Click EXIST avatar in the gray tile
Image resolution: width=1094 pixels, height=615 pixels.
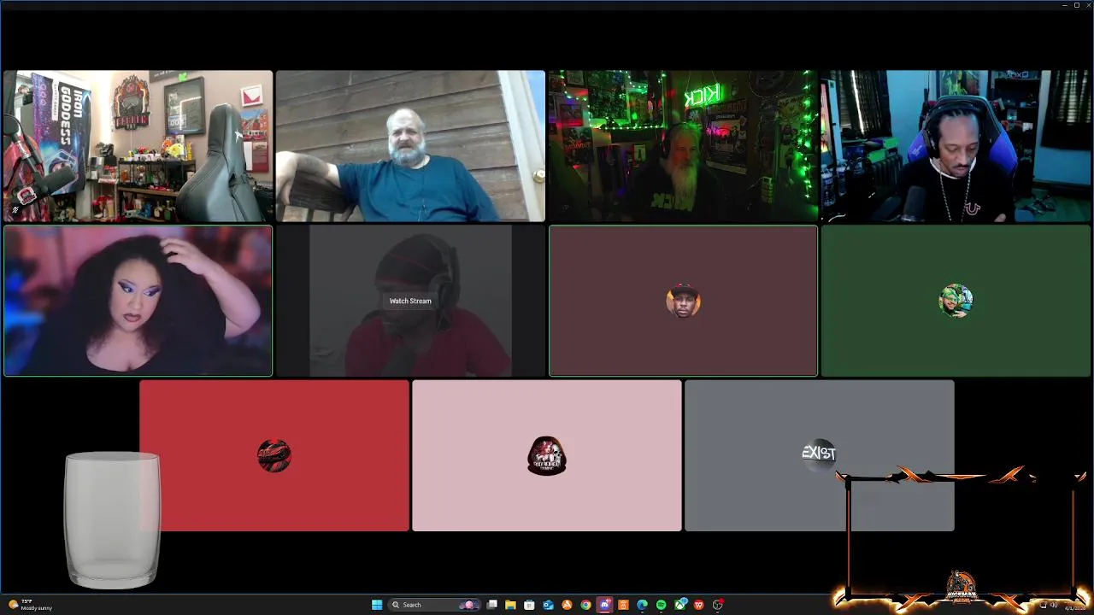[819, 454]
